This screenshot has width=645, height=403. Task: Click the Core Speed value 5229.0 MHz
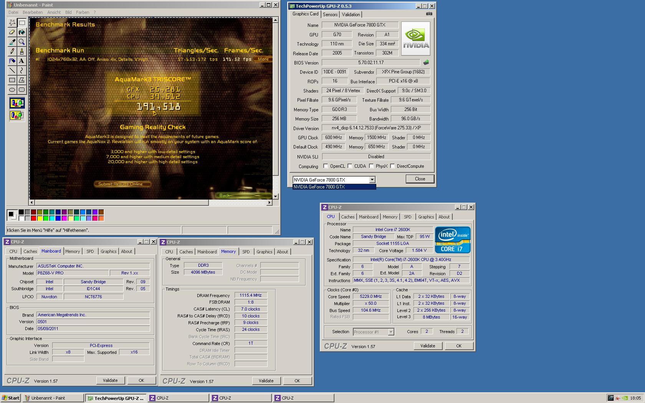[371, 296]
